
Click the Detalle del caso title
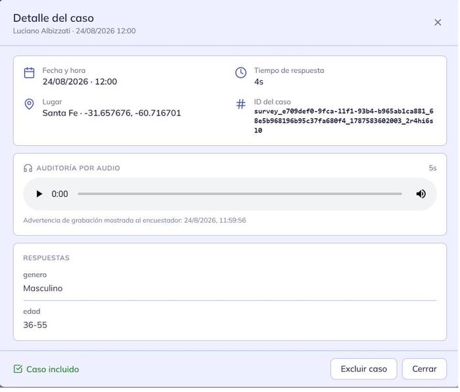tap(53, 18)
